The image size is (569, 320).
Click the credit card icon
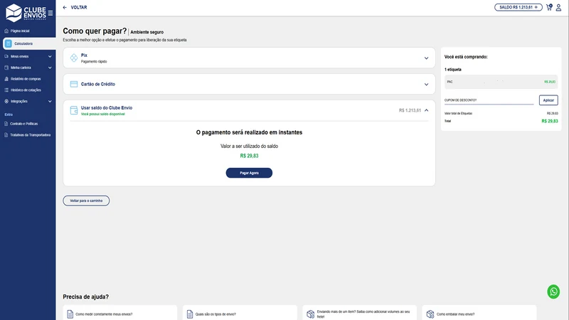74,84
